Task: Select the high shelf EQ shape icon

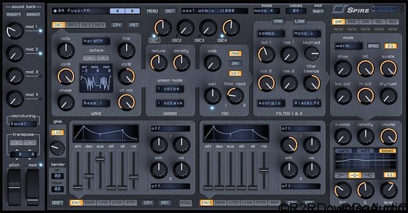Action: click(368, 175)
